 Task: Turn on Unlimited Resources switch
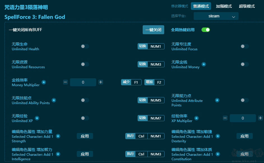coord(85,64)
